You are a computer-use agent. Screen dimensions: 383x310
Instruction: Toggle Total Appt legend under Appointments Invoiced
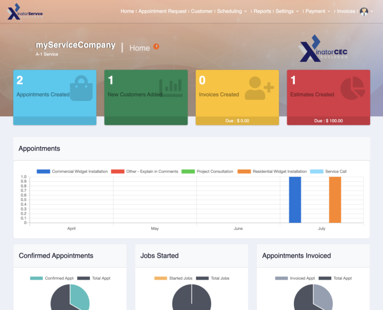(335, 278)
